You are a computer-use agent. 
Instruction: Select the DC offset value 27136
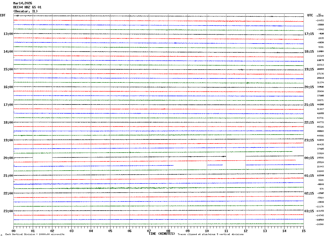click(320, 74)
